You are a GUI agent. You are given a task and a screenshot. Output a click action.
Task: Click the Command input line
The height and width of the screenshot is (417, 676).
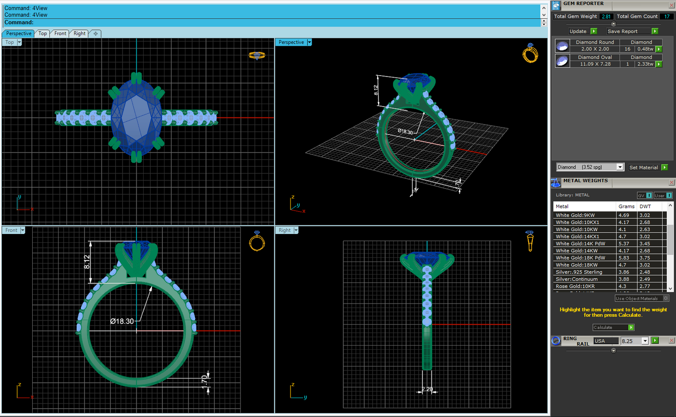271,22
